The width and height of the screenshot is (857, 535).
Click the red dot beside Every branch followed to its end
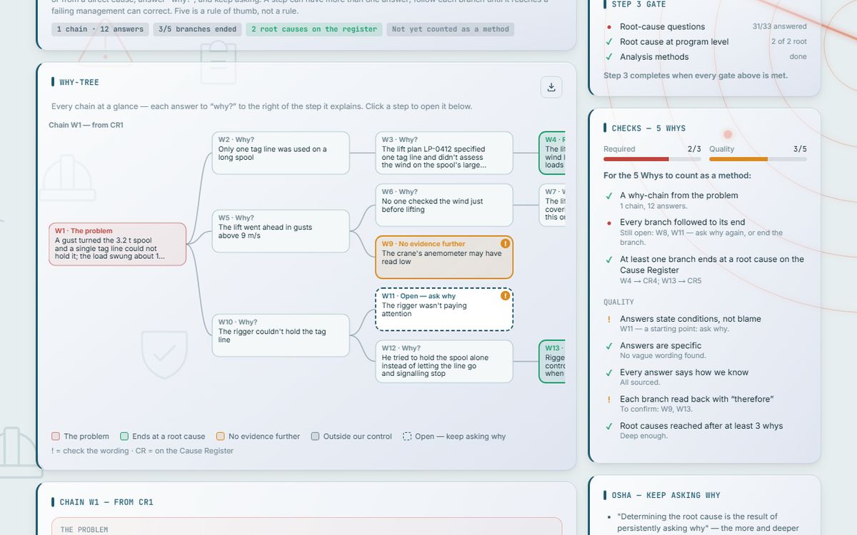[x=608, y=223]
